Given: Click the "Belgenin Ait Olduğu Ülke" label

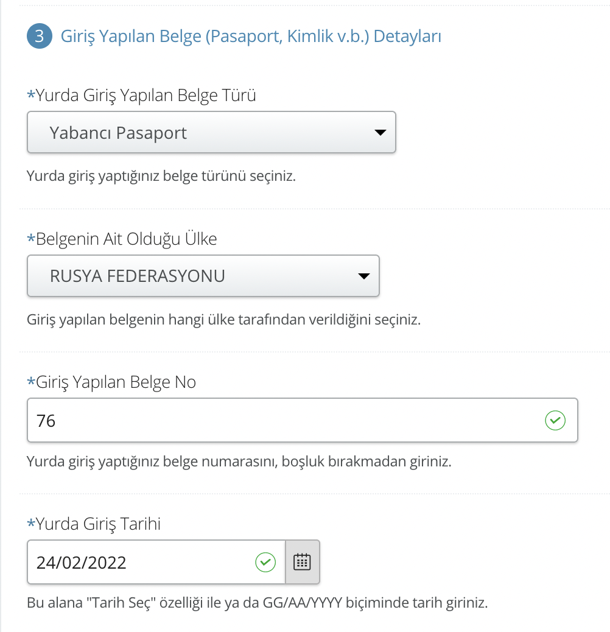Looking at the screenshot, I should point(127,239).
